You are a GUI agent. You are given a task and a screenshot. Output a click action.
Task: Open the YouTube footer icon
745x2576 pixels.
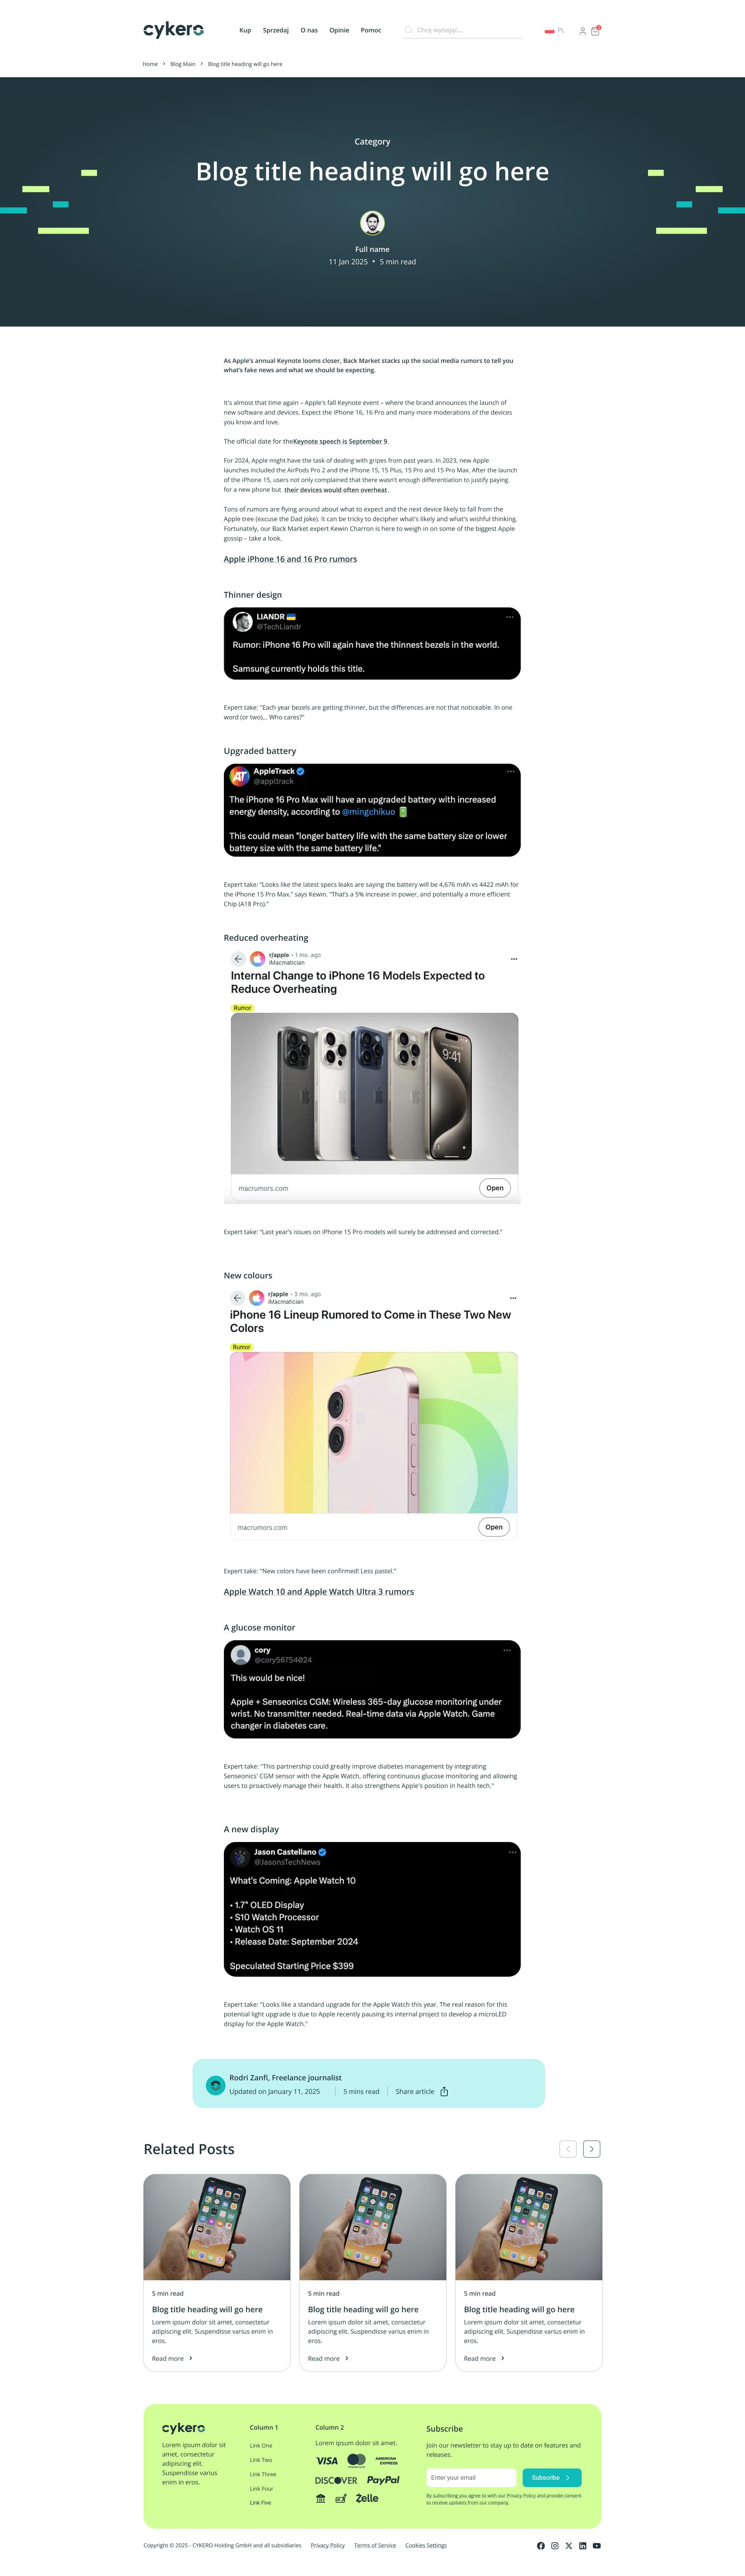point(597,2545)
